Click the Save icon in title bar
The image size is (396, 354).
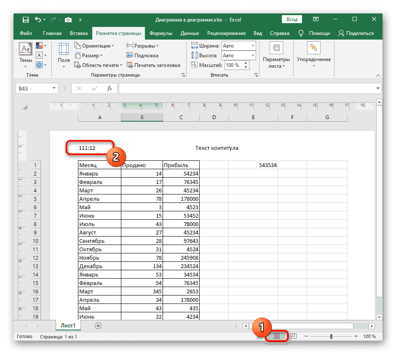coord(26,20)
